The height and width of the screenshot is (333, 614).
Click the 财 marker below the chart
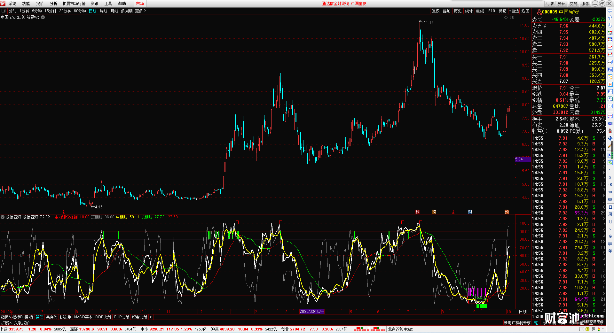coord(470,212)
